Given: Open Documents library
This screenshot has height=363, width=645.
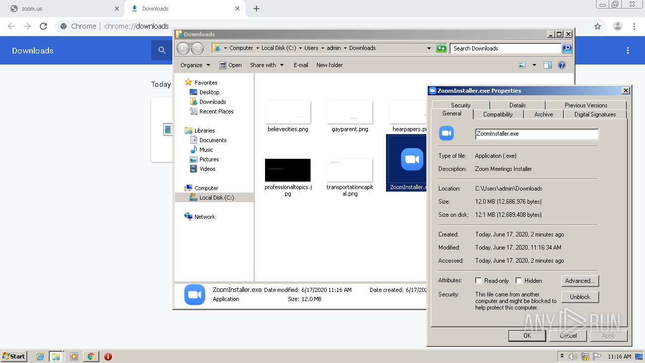Looking at the screenshot, I should (213, 140).
